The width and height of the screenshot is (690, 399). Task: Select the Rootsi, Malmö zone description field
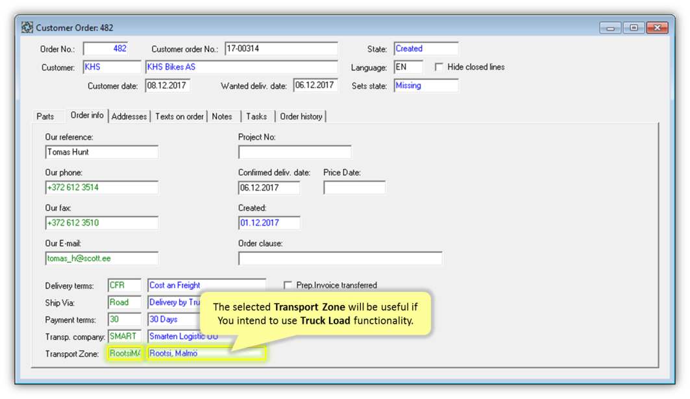207,353
